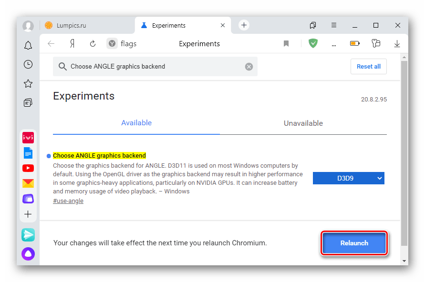Open the downloads arrow icon
This screenshot has width=425, height=282.
(397, 43)
